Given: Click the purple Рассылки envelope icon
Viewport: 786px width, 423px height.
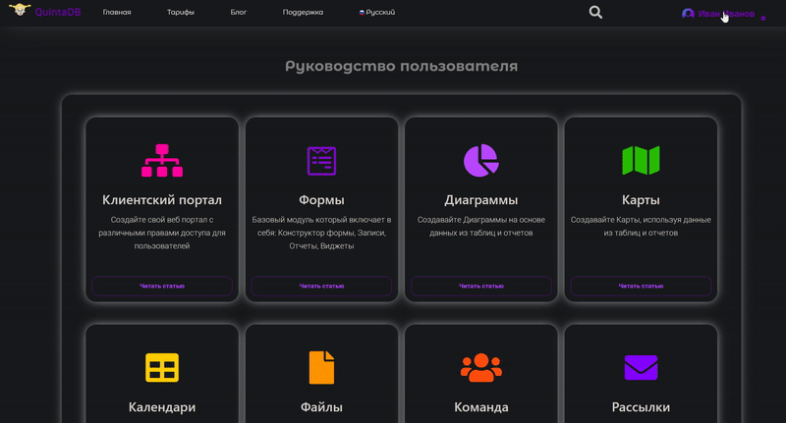Looking at the screenshot, I should [641, 367].
